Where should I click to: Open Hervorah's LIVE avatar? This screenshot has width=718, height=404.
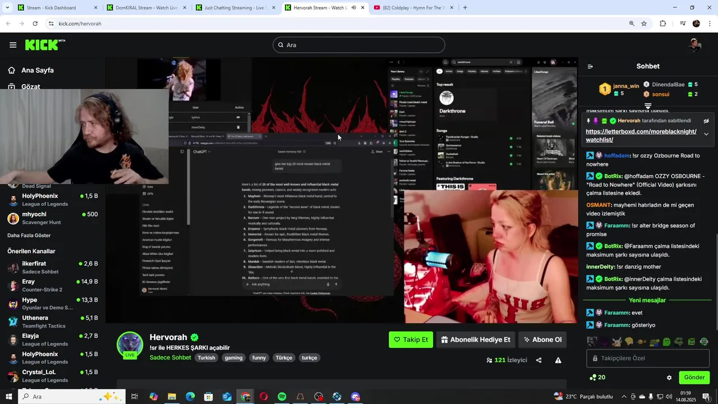[x=130, y=345]
